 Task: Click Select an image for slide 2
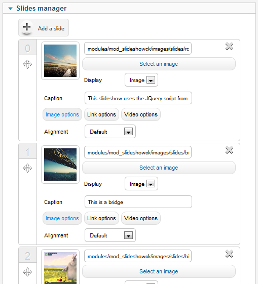(x=159, y=271)
